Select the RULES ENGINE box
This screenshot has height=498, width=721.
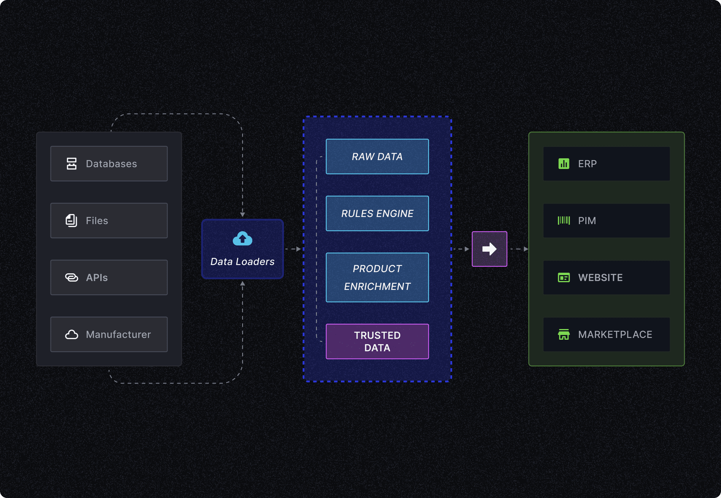[377, 213]
